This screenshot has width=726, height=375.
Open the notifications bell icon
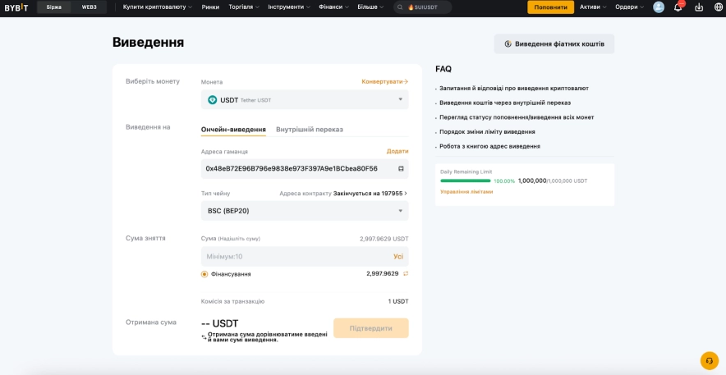click(678, 7)
